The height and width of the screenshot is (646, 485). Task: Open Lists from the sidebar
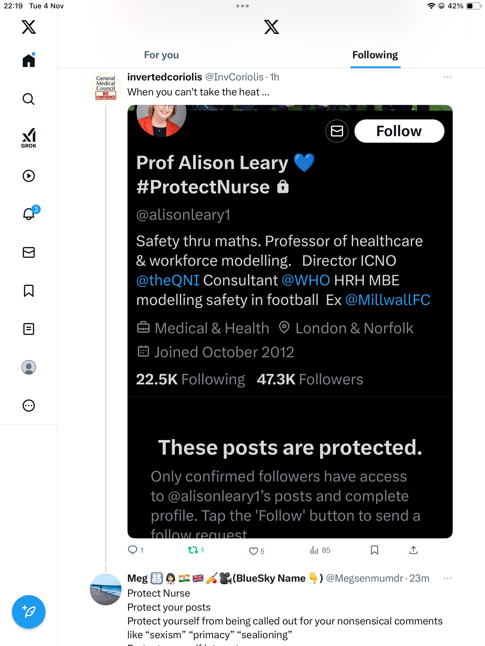coord(29,329)
